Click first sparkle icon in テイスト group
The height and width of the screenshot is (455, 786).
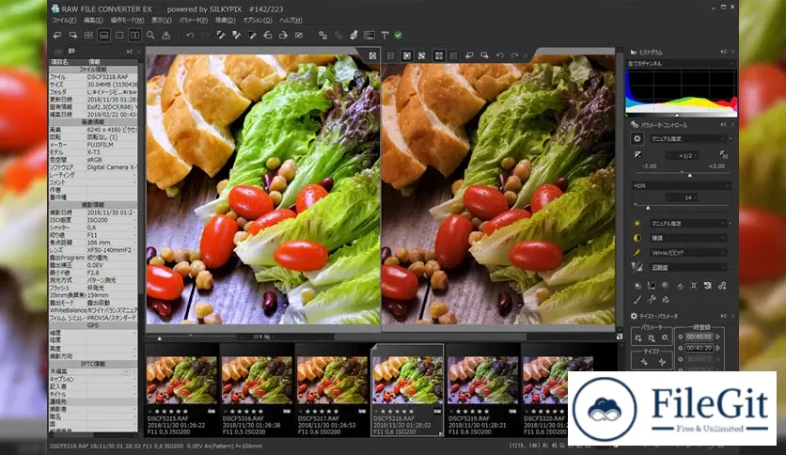pos(644,362)
